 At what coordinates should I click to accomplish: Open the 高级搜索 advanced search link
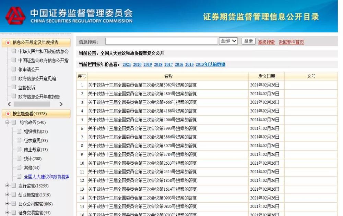pyautogui.click(x=267, y=42)
